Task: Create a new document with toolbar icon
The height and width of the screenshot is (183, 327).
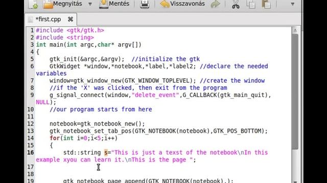Action: point(33,4)
